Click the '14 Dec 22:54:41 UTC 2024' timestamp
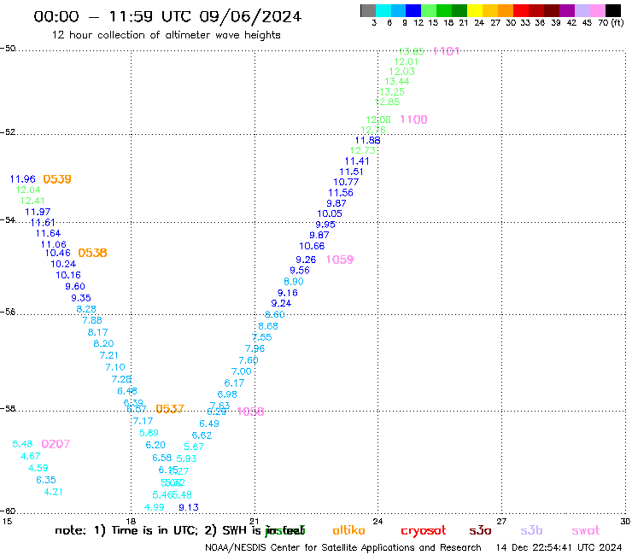The height and width of the screenshot is (555, 632). click(x=559, y=547)
